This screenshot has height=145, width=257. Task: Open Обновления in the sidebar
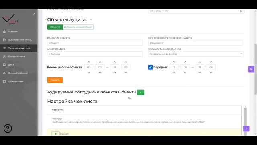(16, 81)
